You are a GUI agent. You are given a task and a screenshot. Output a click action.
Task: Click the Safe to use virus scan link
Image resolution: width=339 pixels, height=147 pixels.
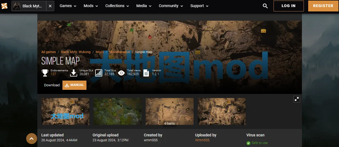coord(259,143)
